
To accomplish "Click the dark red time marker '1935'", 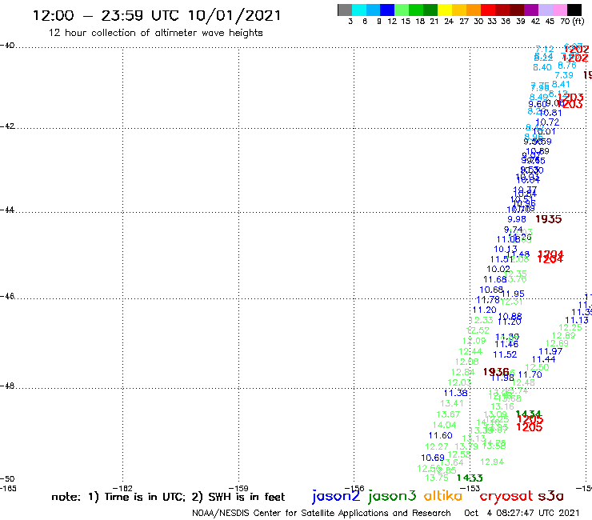I will [549, 219].
